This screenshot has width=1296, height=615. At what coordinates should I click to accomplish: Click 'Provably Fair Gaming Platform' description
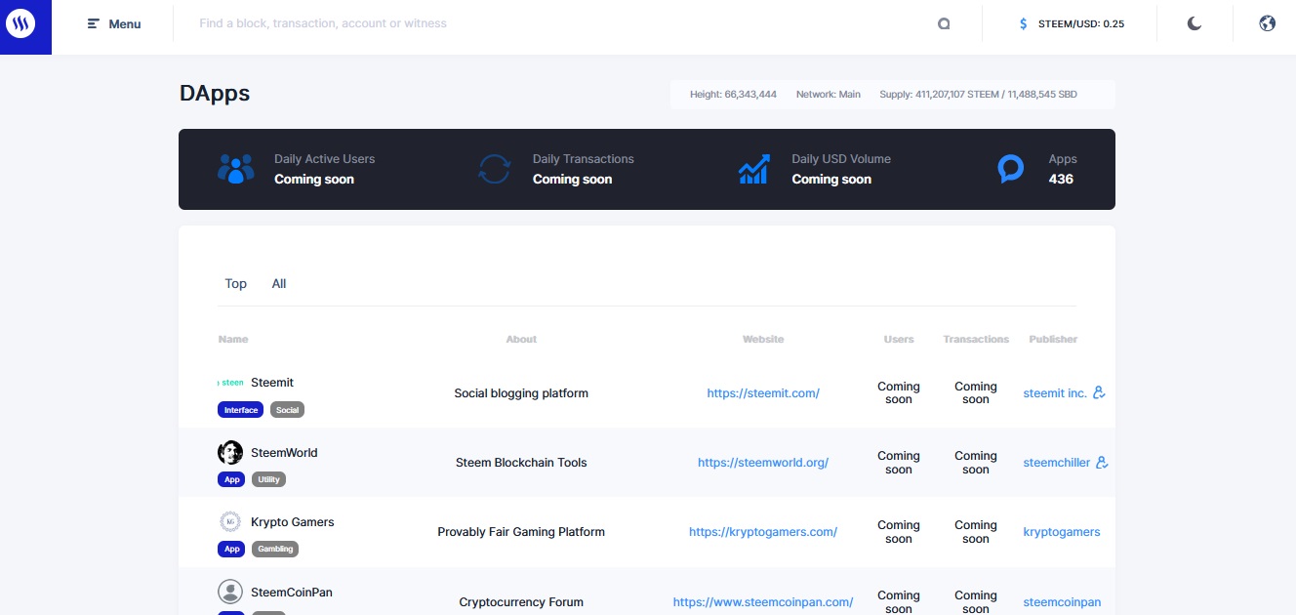(521, 532)
